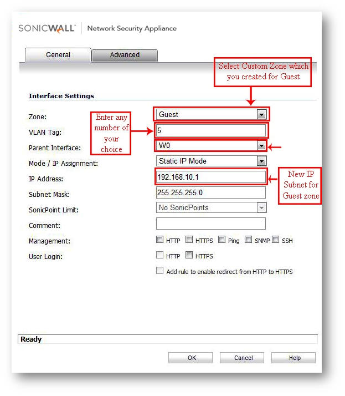This screenshot has width=345, height=396.
Task: Click the Network Security Appliance title
Action: [132, 28]
